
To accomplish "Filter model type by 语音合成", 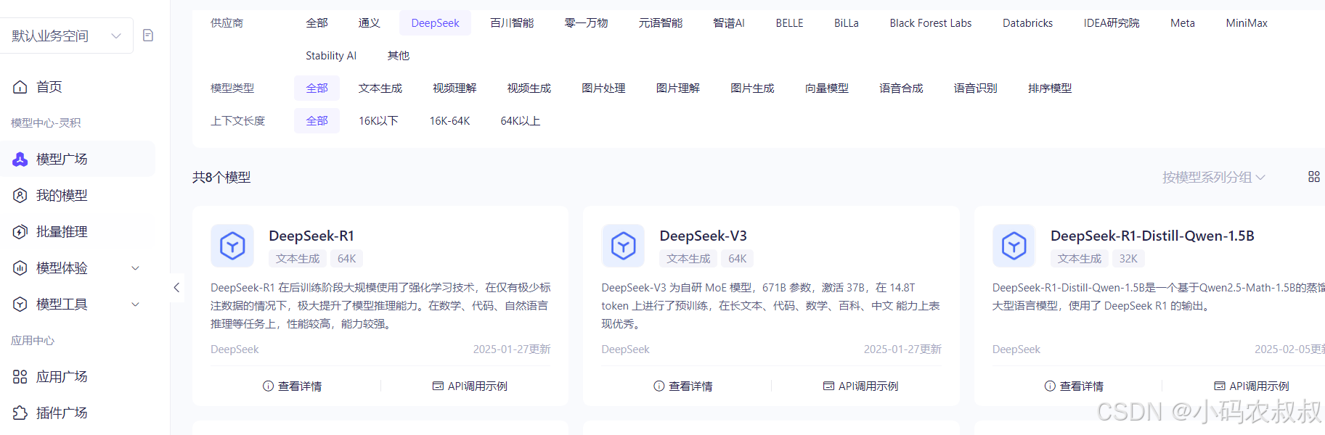I will (901, 88).
